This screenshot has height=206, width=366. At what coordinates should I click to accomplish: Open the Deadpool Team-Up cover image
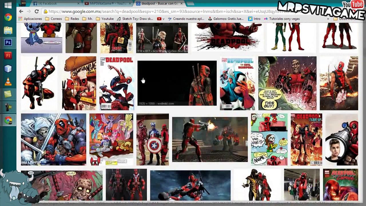(x=307, y=139)
